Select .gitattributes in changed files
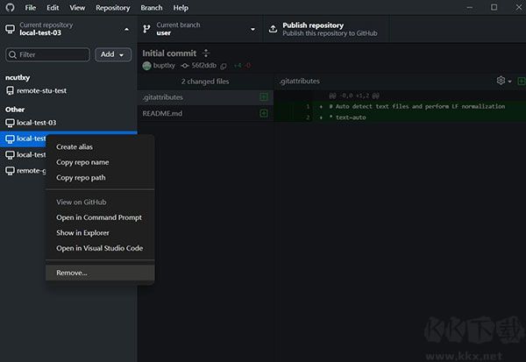The image size is (526, 362). pos(205,97)
